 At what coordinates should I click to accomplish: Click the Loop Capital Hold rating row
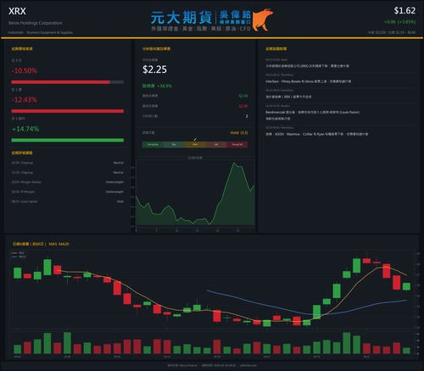tap(68, 202)
